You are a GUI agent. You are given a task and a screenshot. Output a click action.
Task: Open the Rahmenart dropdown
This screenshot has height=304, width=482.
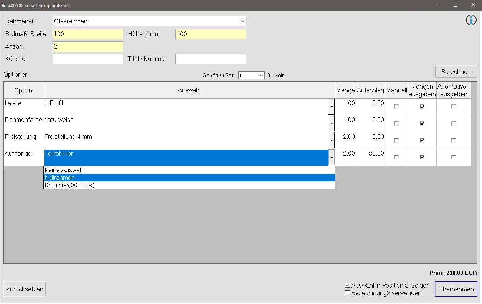click(242, 21)
